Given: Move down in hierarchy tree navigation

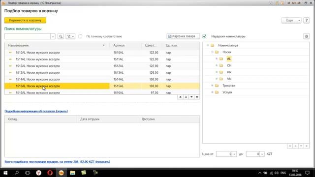Looking at the screenshot, I should [x=301, y=146].
